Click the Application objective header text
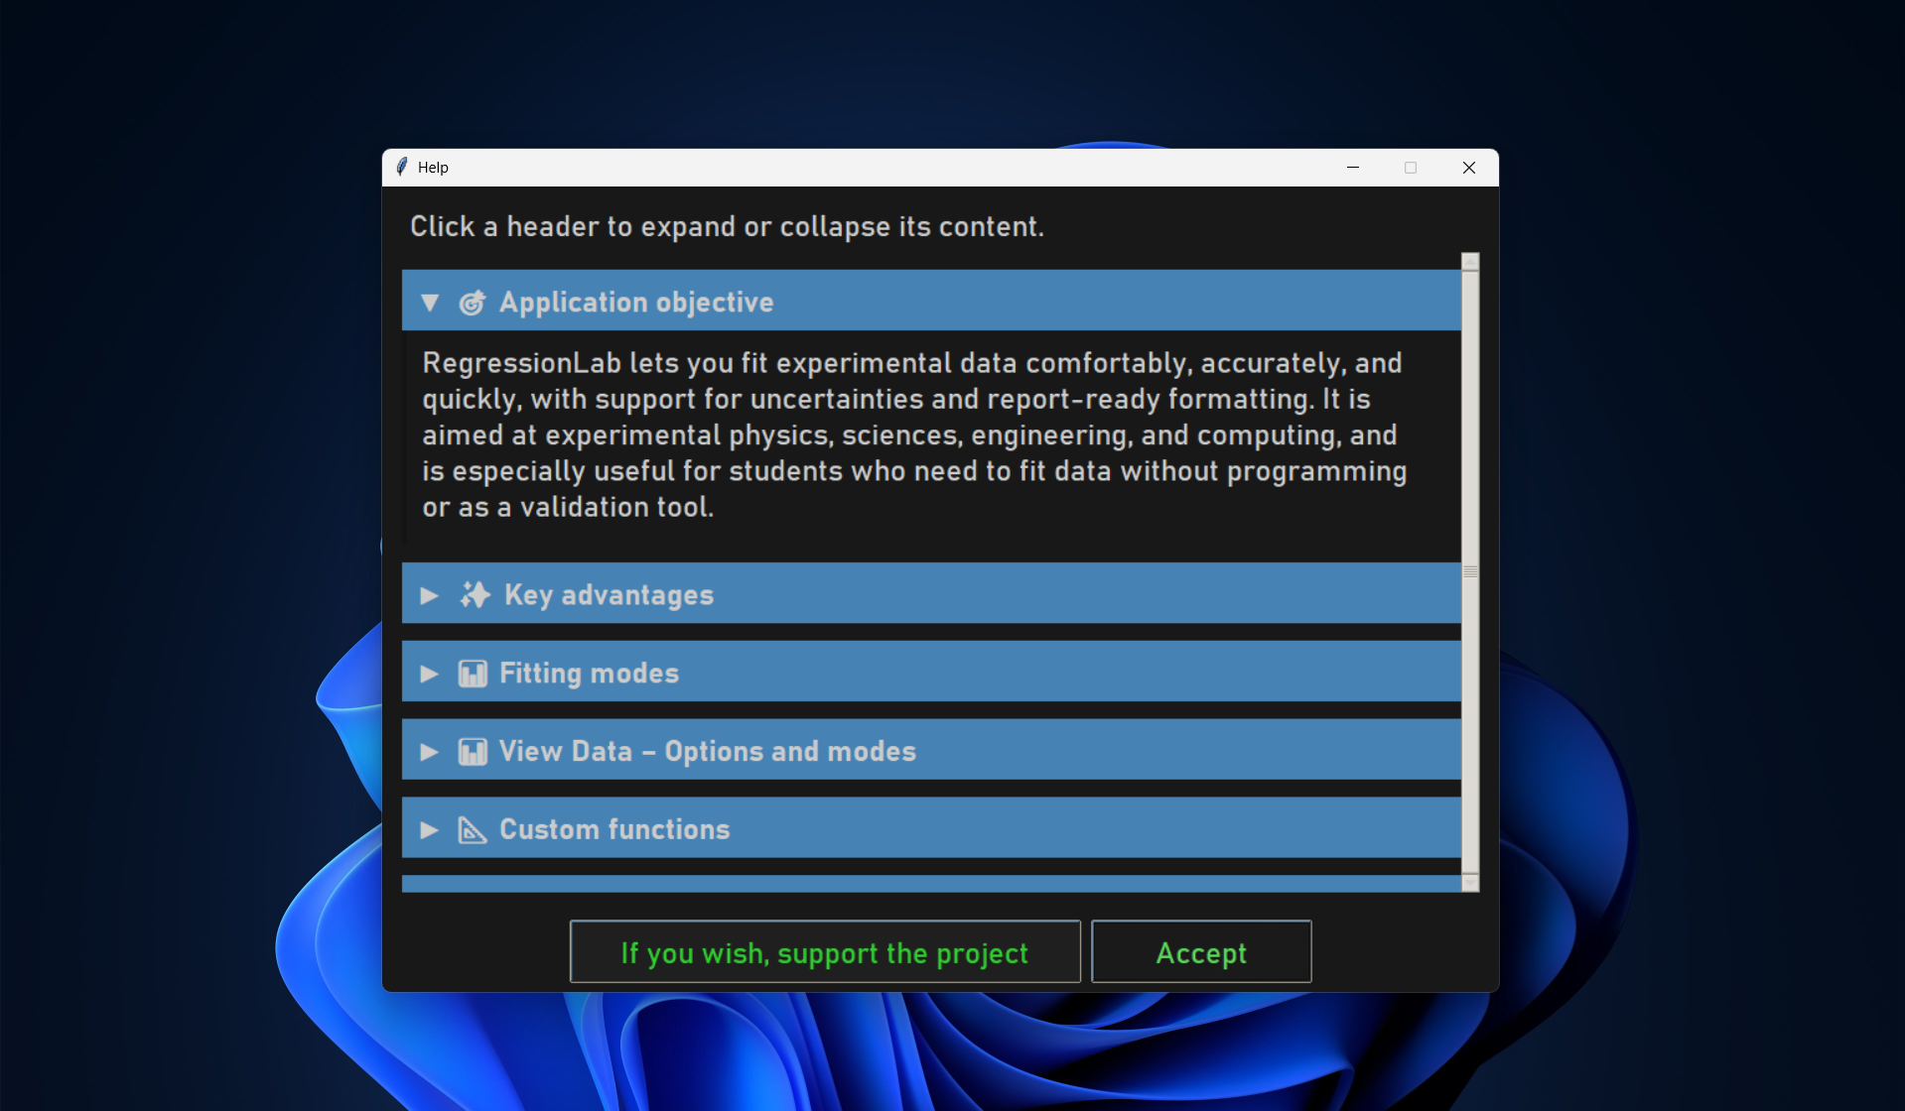Screen dimensions: 1905x1111 (x=636, y=303)
